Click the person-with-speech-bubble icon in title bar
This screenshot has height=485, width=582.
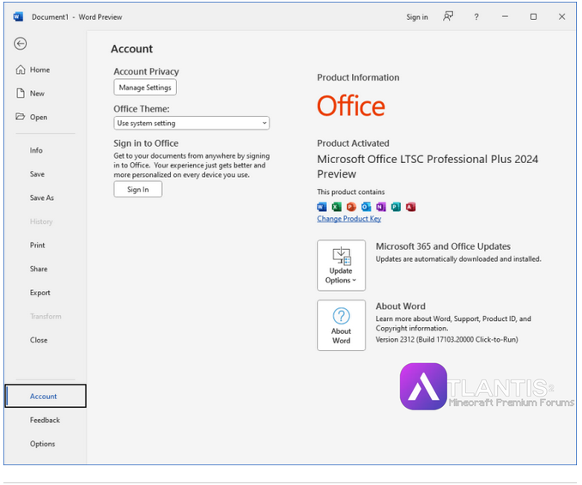click(448, 16)
